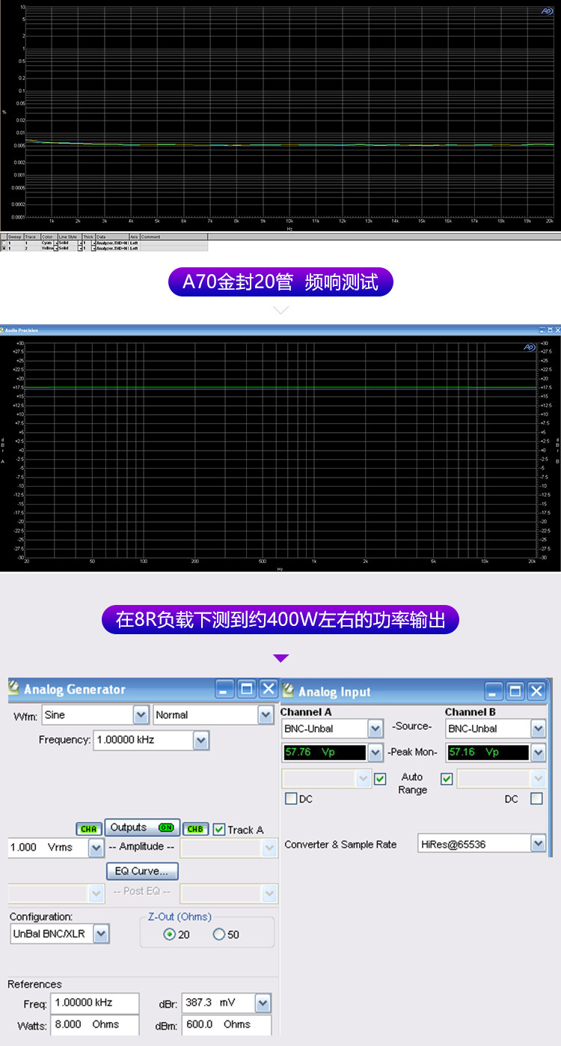
Task: Click the Analog Generator title bar icon
Action: click(x=14, y=688)
